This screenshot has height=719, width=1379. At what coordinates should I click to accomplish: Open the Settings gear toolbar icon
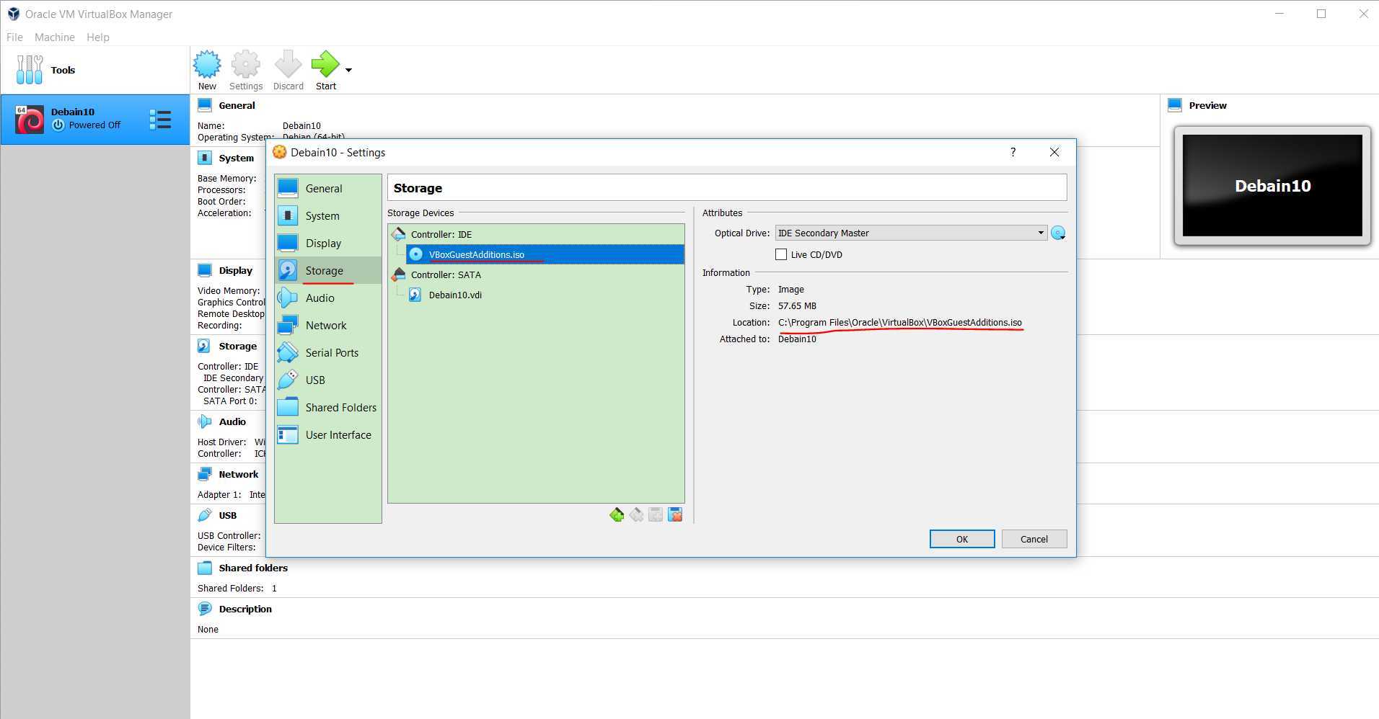point(246,70)
